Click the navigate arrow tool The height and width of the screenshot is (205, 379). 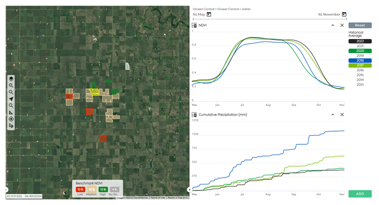[11, 99]
